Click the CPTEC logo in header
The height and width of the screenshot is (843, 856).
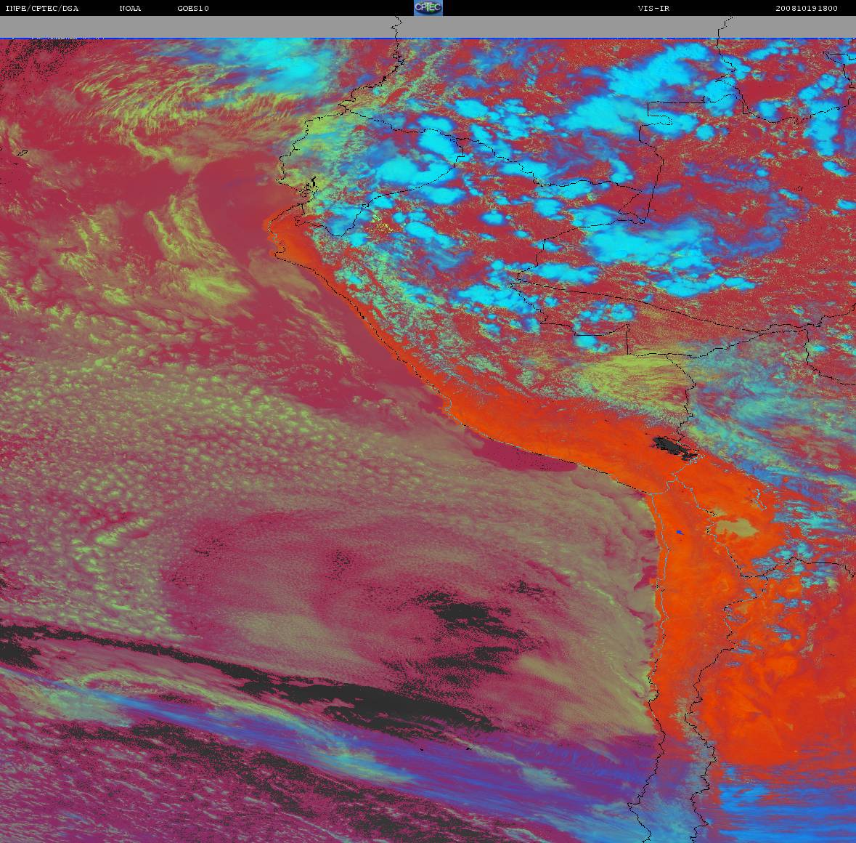(428, 8)
